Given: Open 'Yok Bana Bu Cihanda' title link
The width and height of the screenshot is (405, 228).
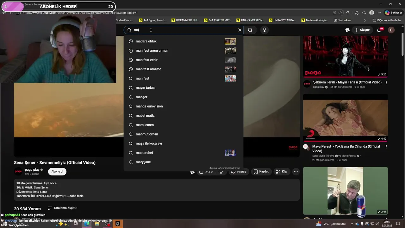Looking at the screenshot, I should tap(346, 149).
